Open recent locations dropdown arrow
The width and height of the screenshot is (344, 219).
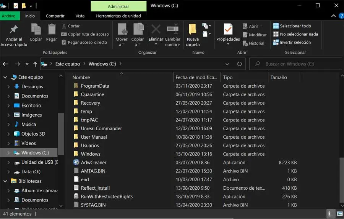tap(27, 64)
